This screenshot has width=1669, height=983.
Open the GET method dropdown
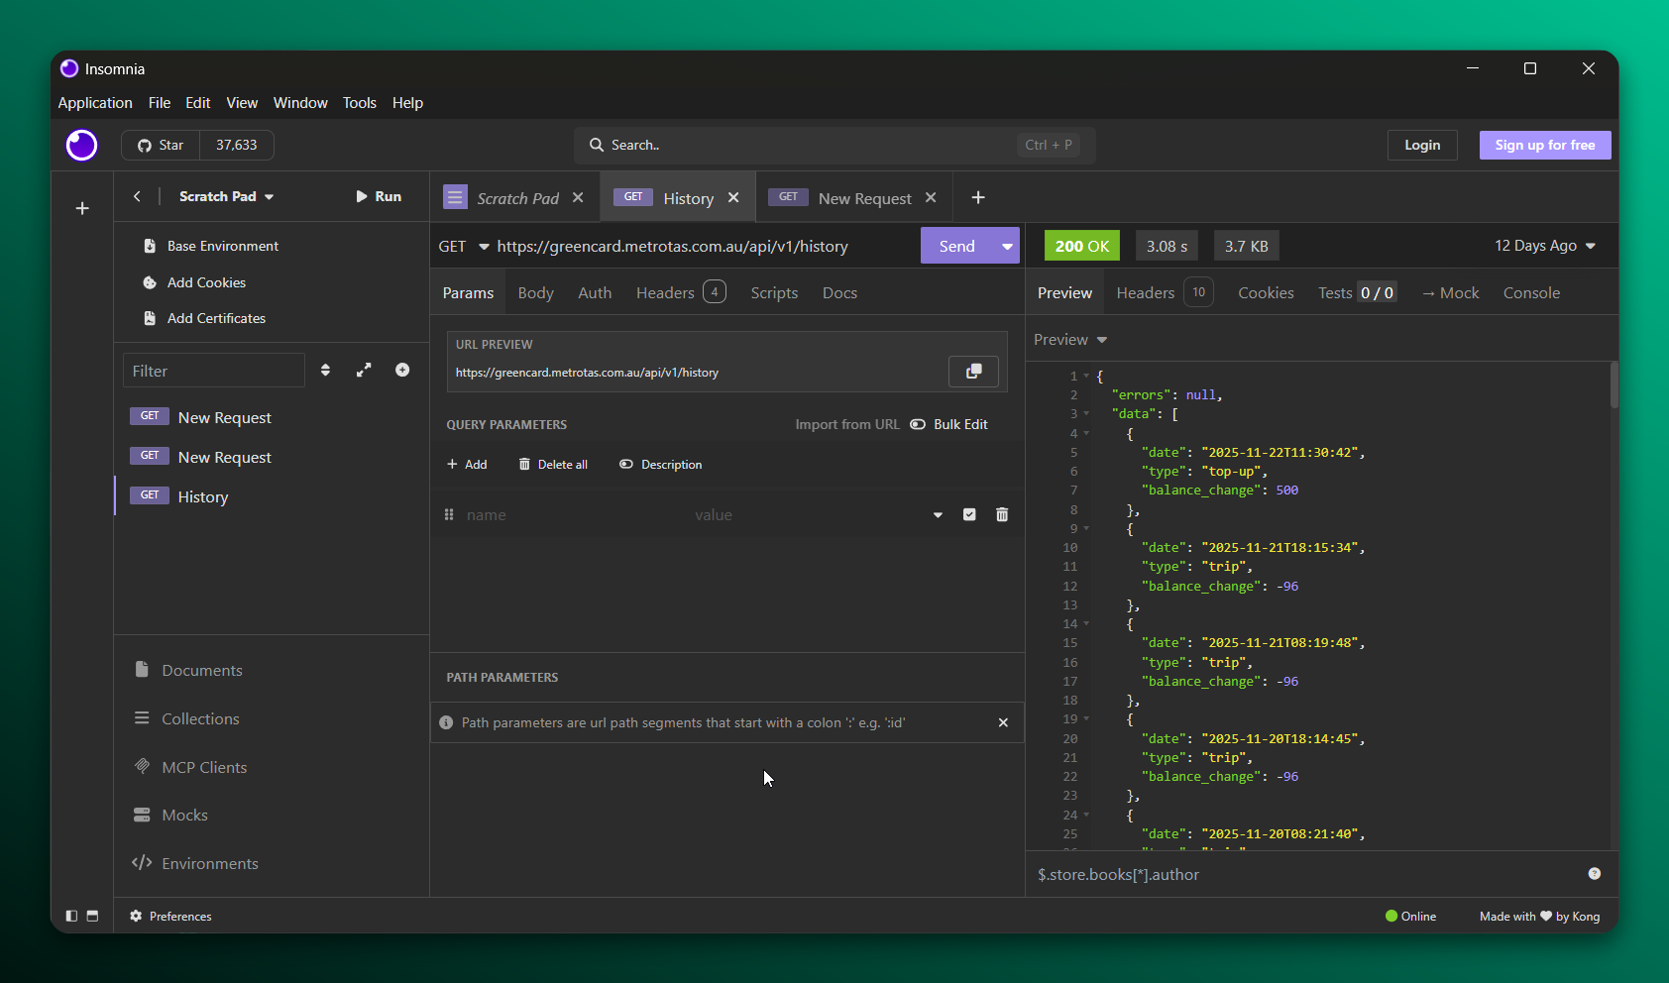point(464,246)
